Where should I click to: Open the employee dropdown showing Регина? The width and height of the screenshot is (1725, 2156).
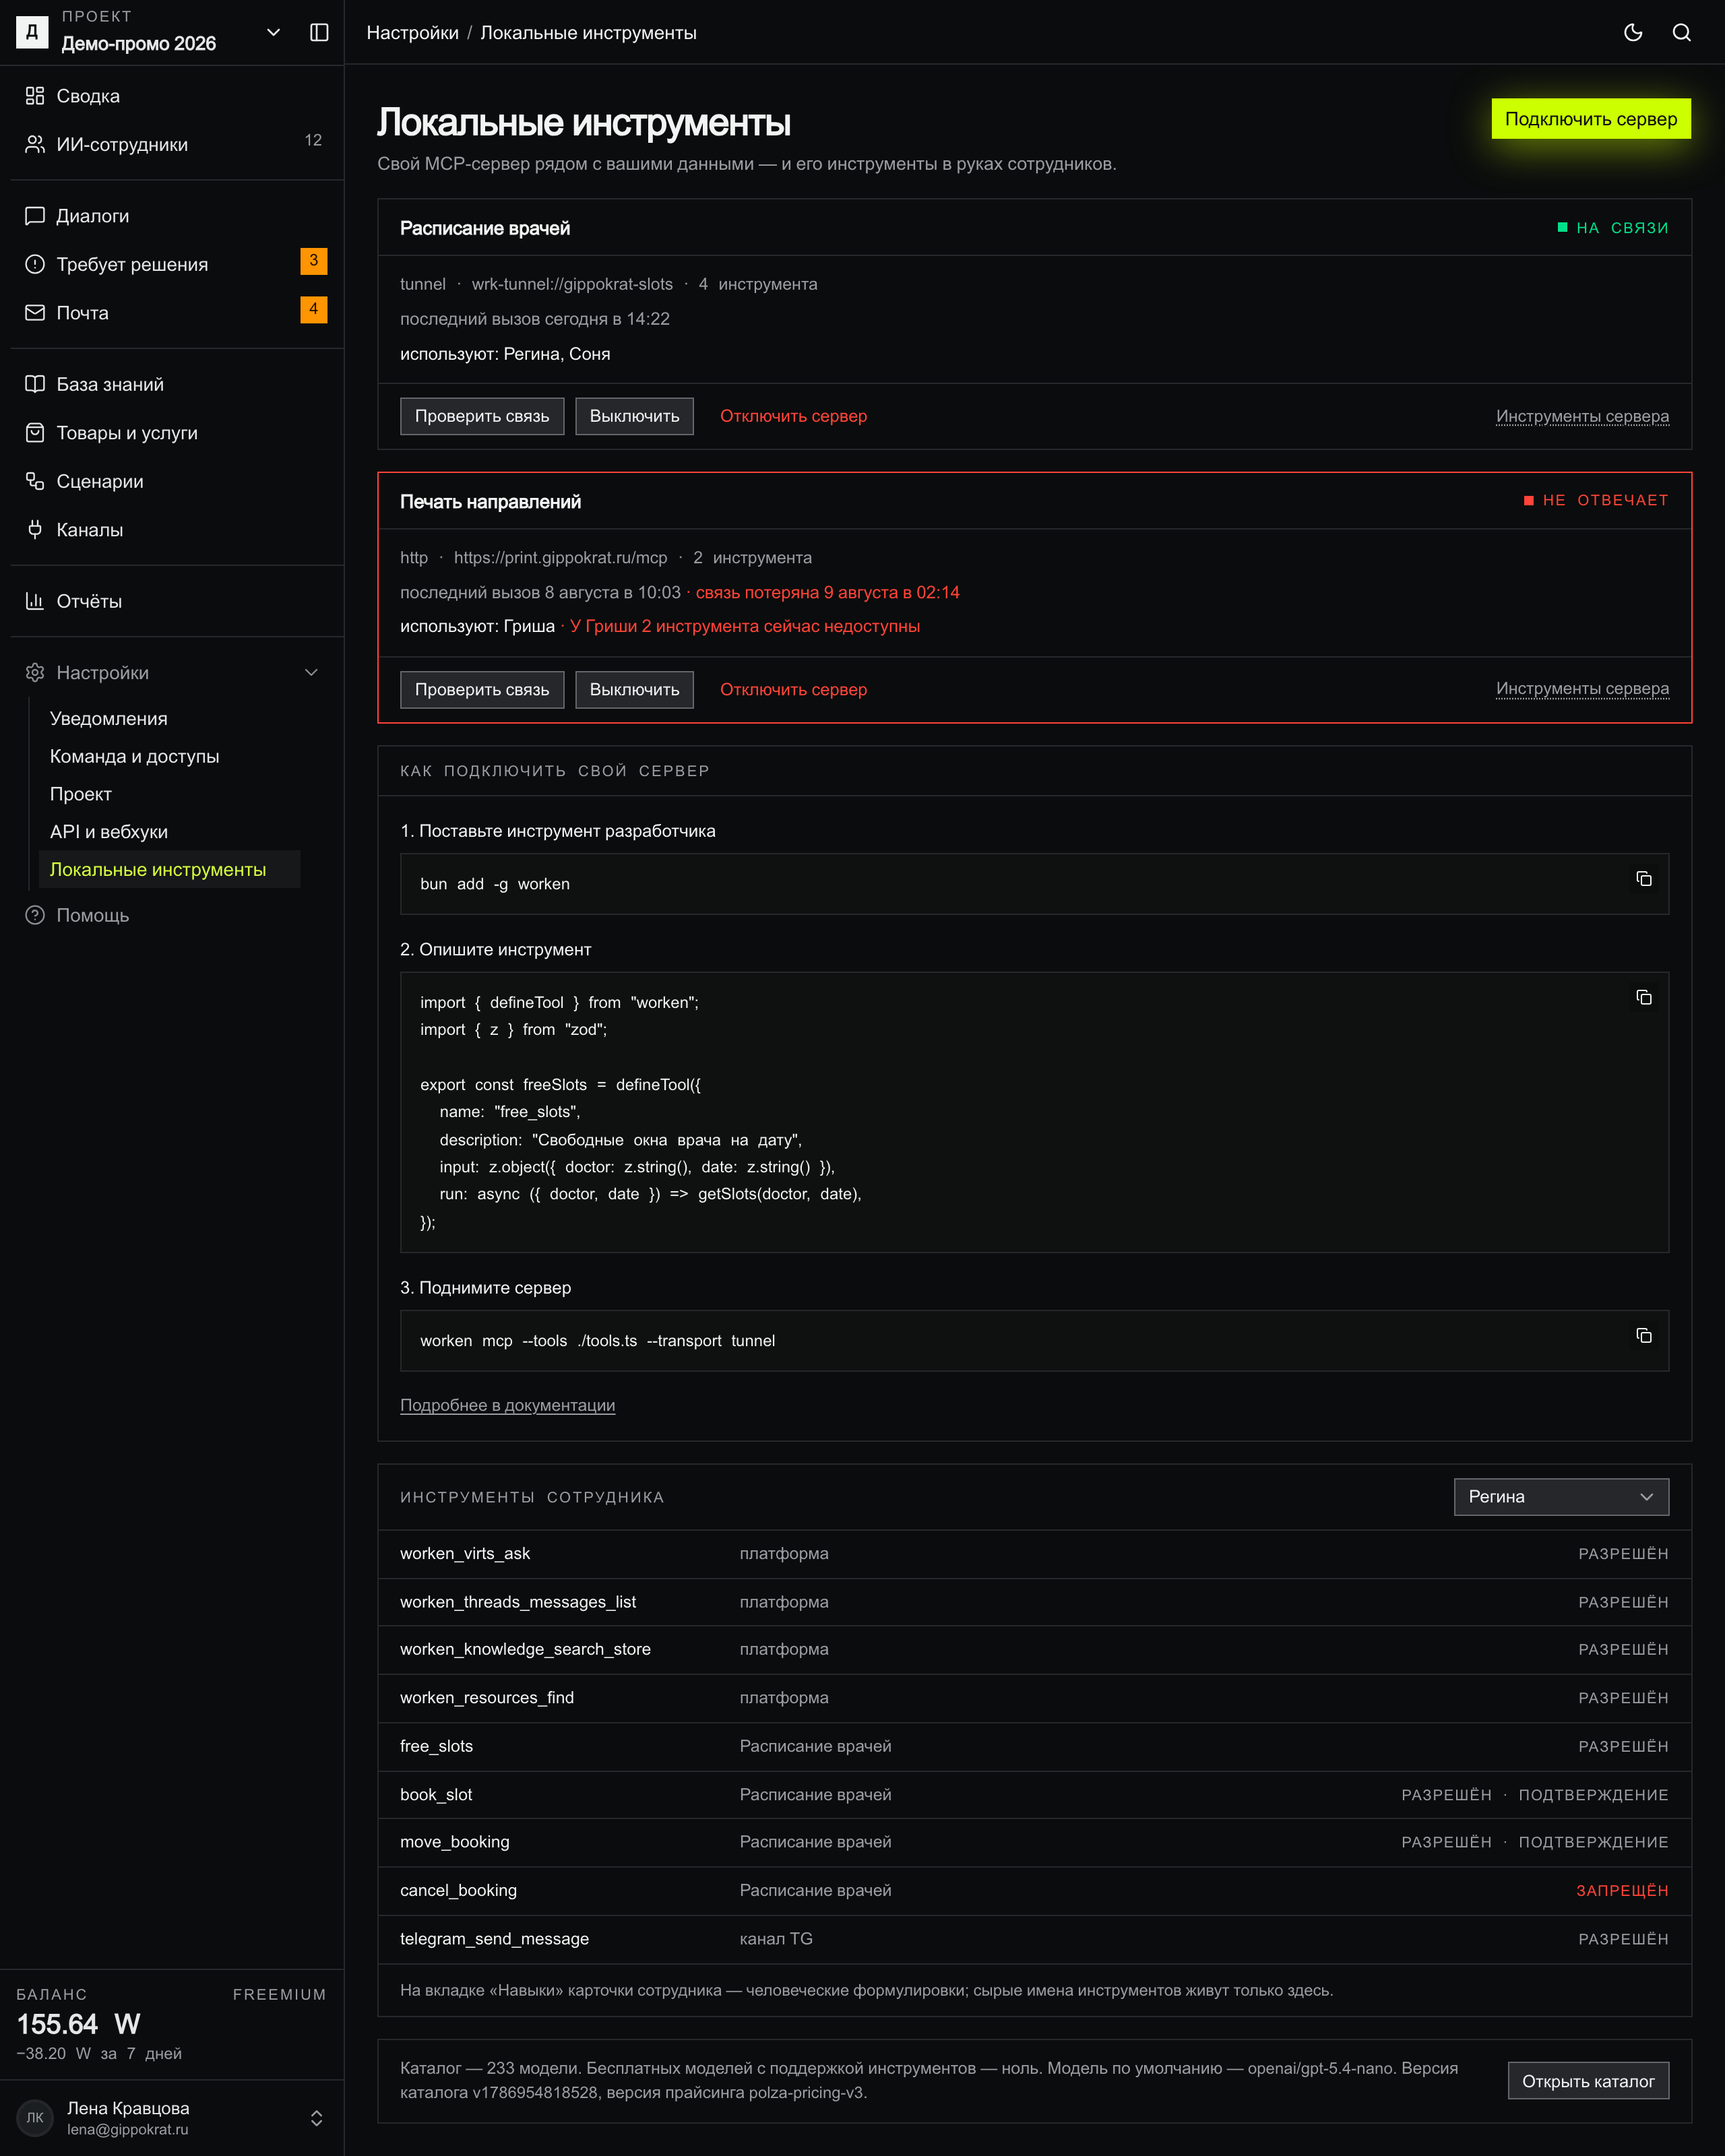(x=1560, y=1497)
